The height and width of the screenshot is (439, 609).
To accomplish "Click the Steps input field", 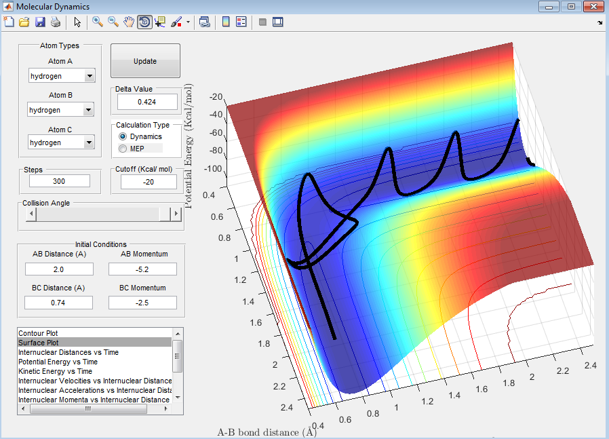I will coord(59,181).
